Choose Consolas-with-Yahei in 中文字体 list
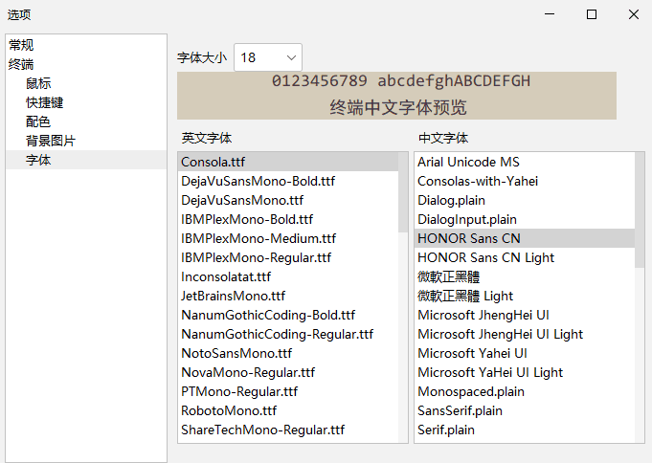 (x=525, y=181)
